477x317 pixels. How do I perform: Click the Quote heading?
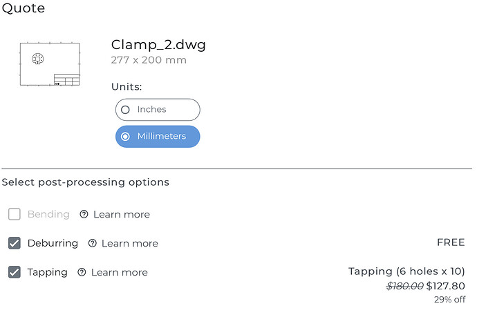coord(24,8)
